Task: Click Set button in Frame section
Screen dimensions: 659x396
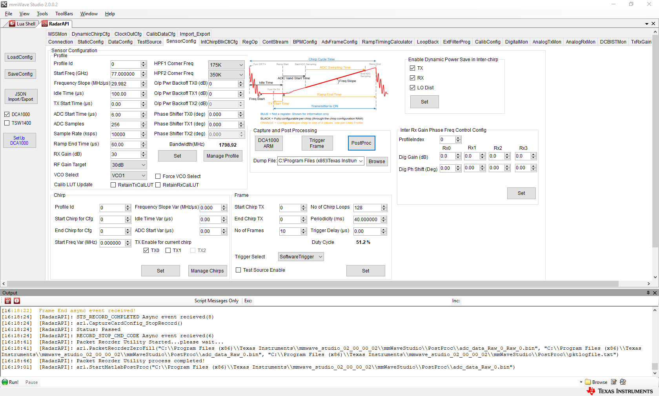Action: pyautogui.click(x=366, y=271)
